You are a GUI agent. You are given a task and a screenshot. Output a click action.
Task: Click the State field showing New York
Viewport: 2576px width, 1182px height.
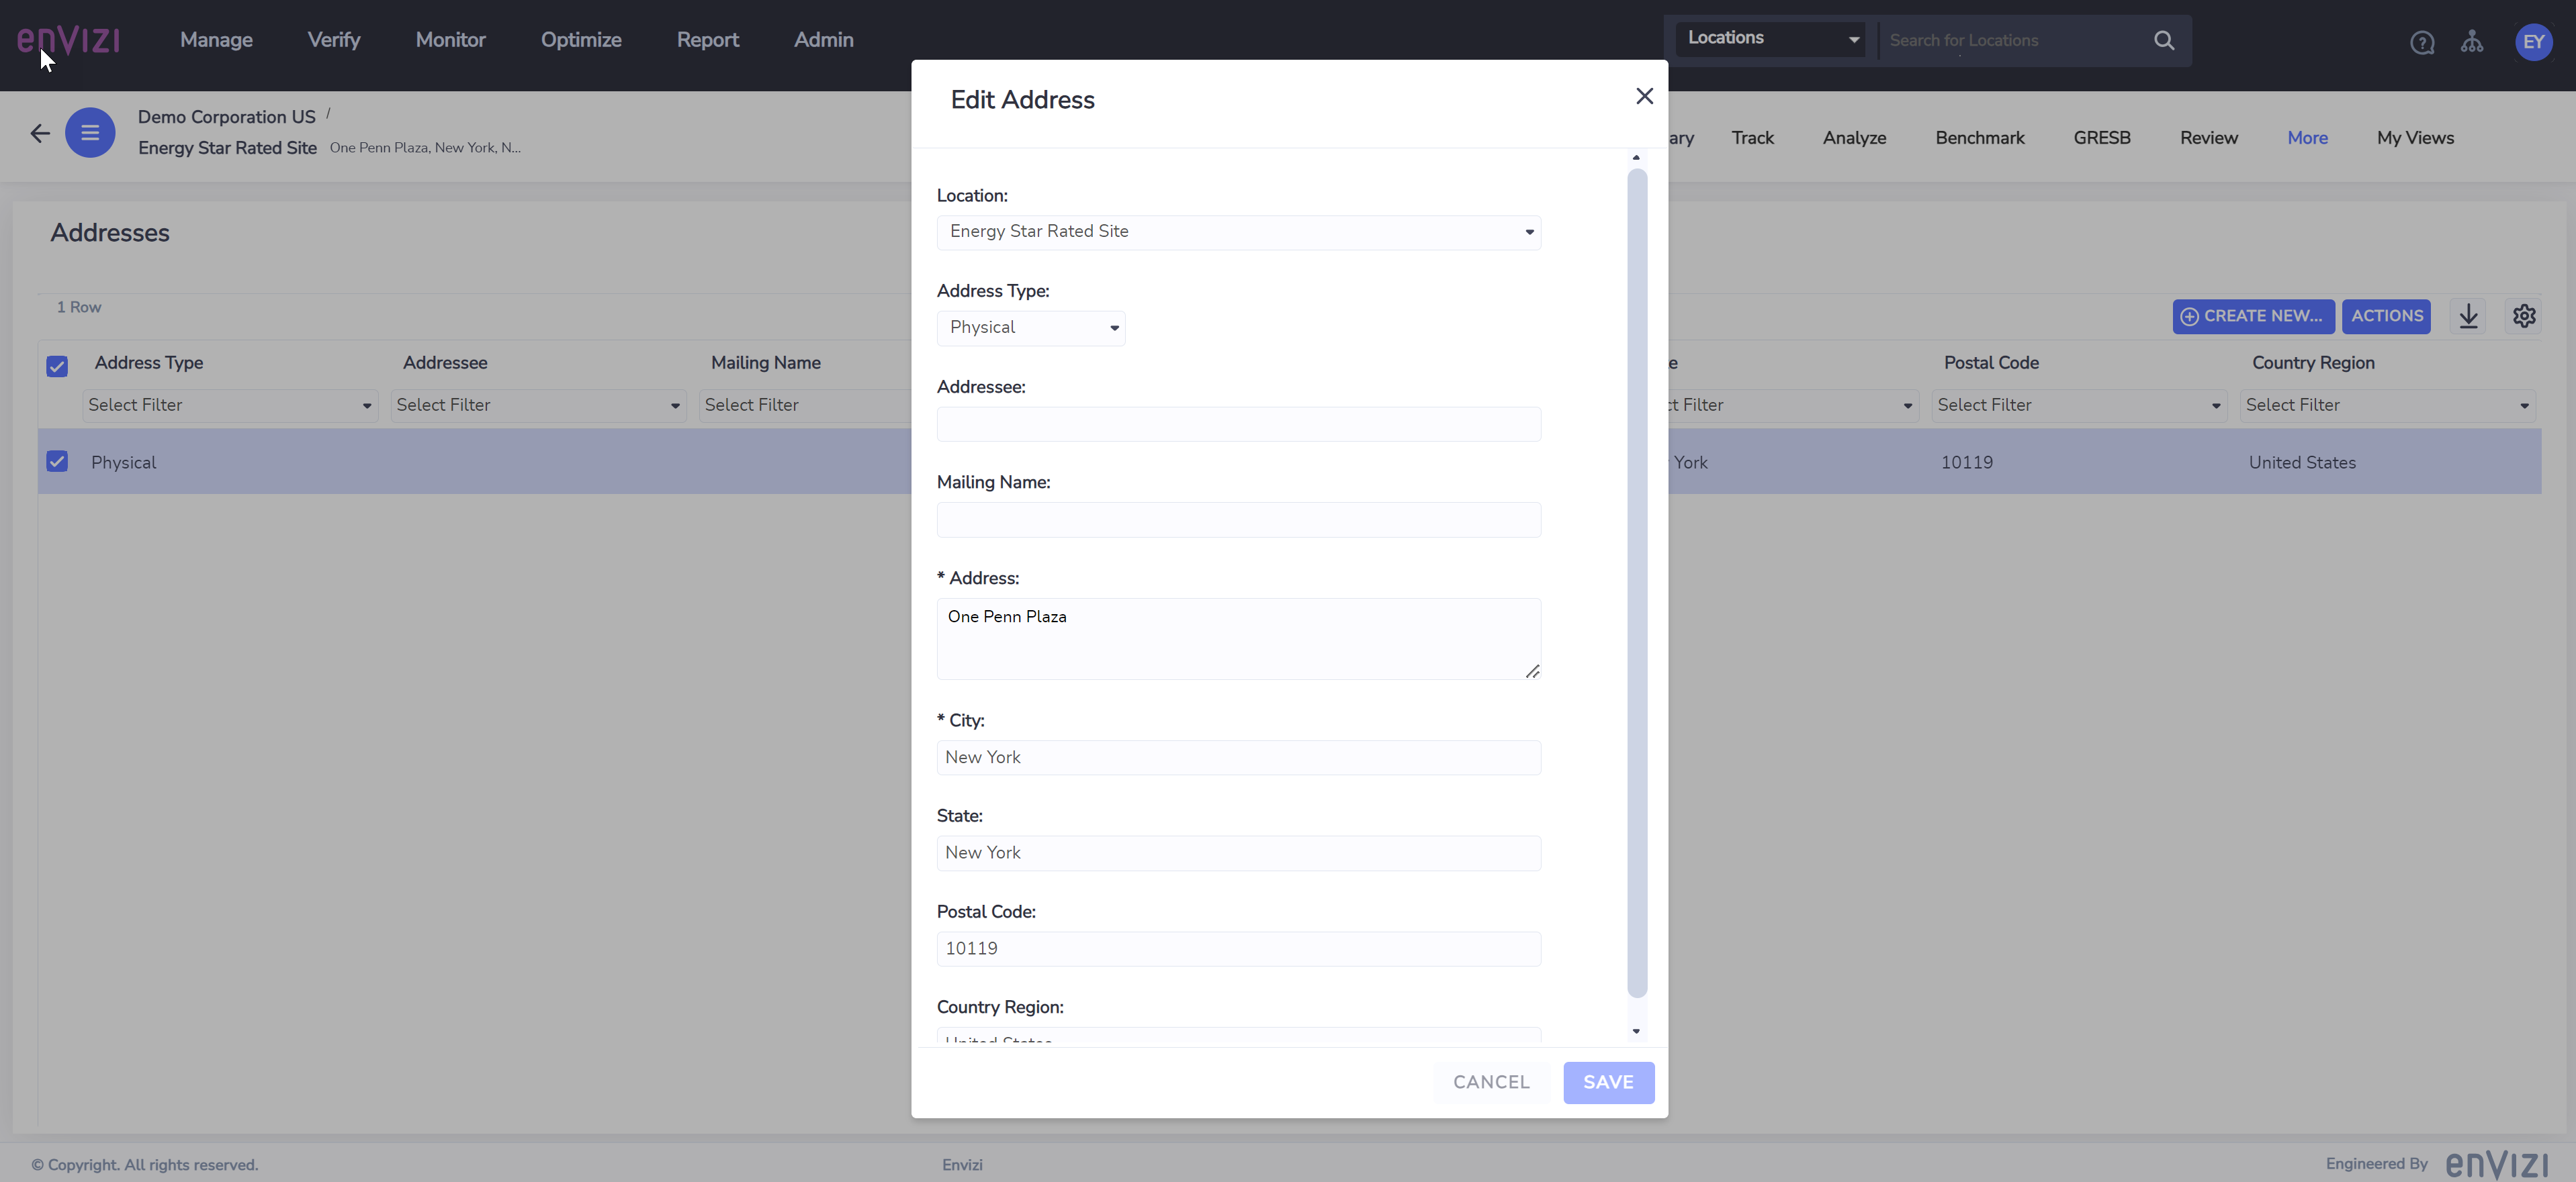[1238, 853]
